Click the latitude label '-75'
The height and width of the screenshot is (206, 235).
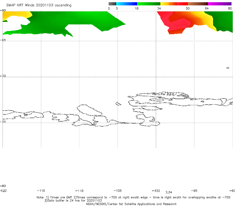[3, 122]
